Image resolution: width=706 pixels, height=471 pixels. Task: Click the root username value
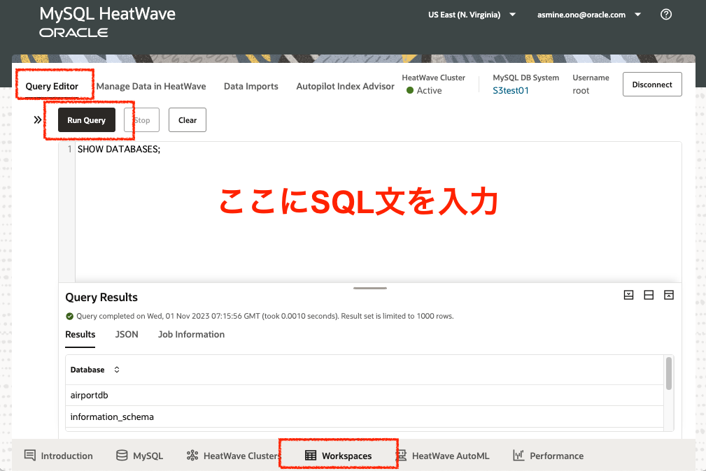[x=581, y=90]
